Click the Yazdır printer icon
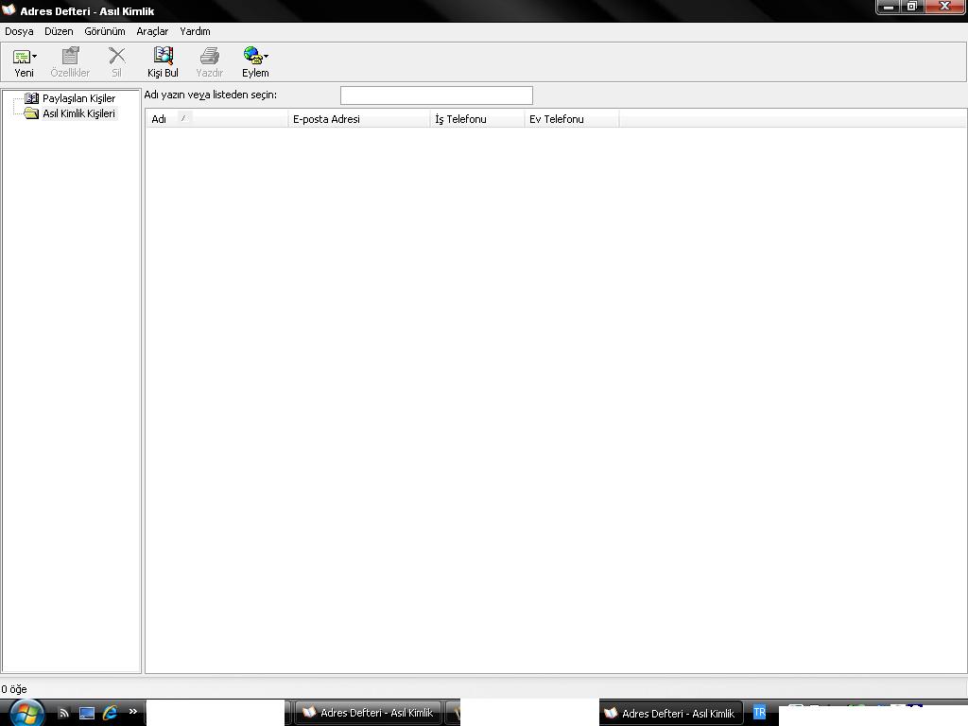The height and width of the screenshot is (726, 968). (x=209, y=61)
